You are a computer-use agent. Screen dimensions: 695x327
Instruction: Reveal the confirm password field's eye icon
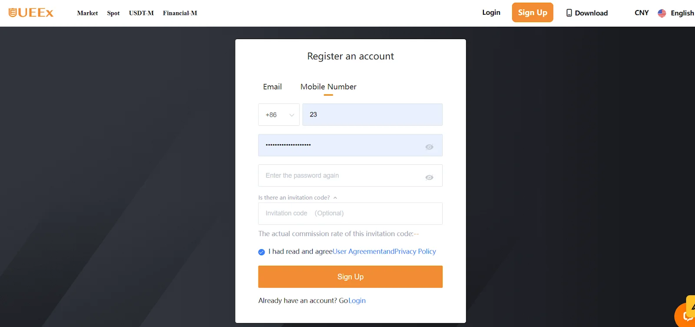point(429,177)
